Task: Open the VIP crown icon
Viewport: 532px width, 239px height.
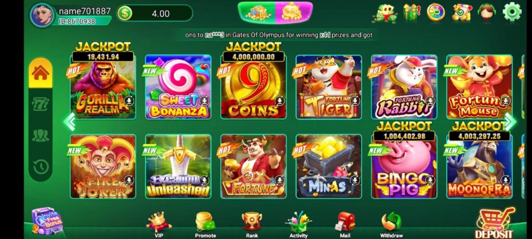Action: coord(158,225)
